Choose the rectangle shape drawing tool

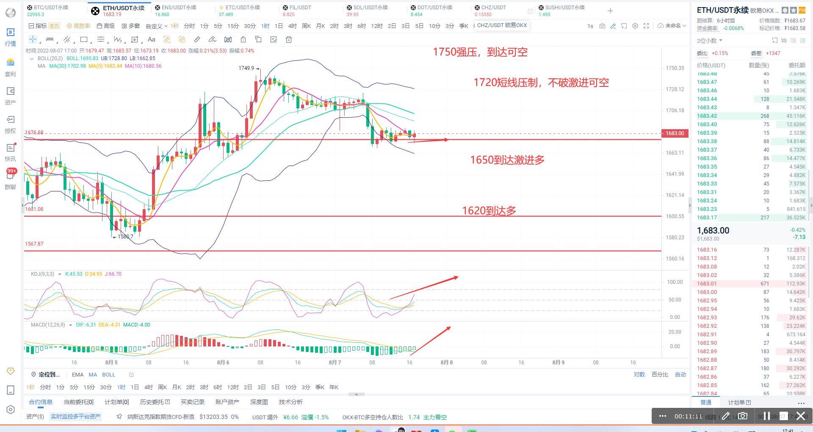pos(84,40)
